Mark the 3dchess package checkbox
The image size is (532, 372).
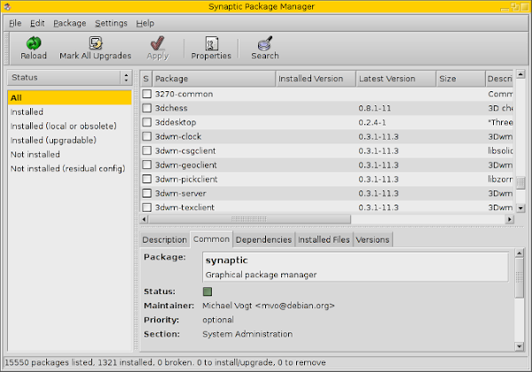pyautogui.click(x=146, y=108)
